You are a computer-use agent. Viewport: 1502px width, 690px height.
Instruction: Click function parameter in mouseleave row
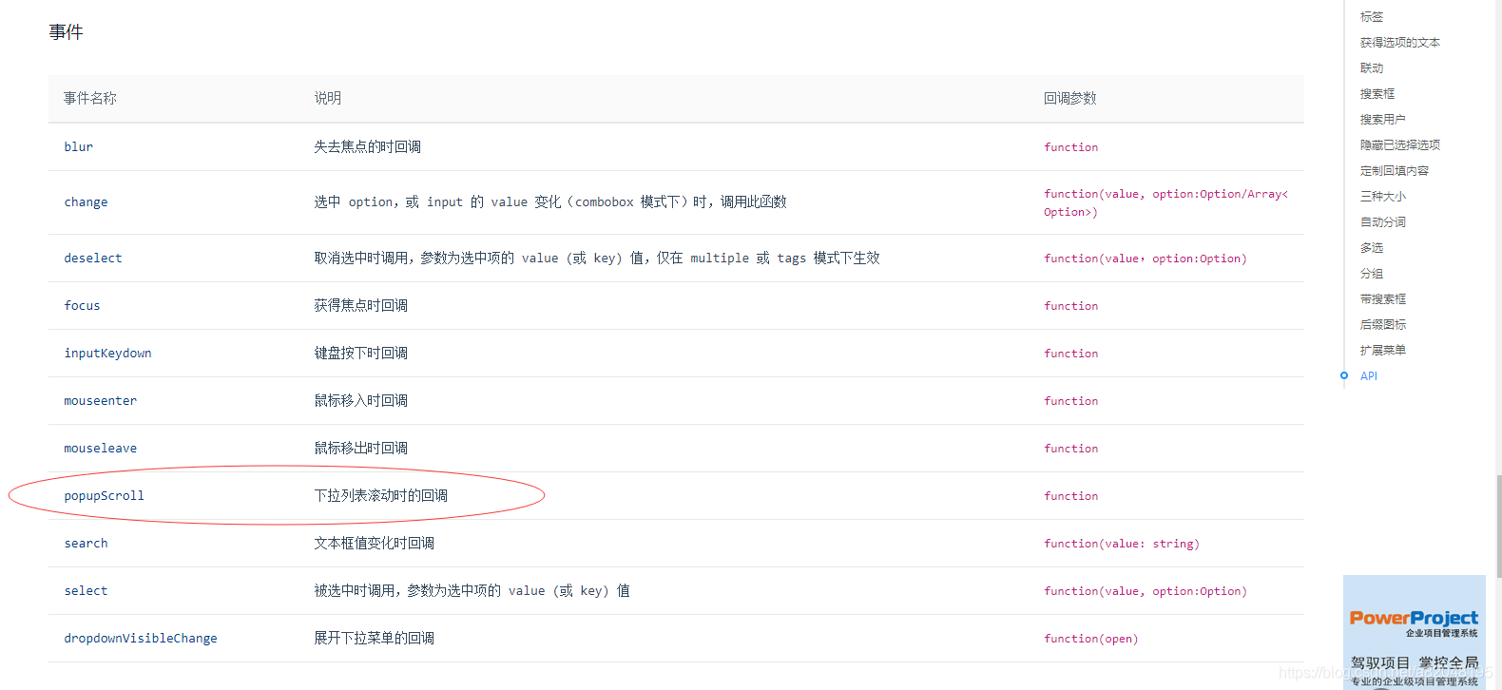pyautogui.click(x=1070, y=449)
